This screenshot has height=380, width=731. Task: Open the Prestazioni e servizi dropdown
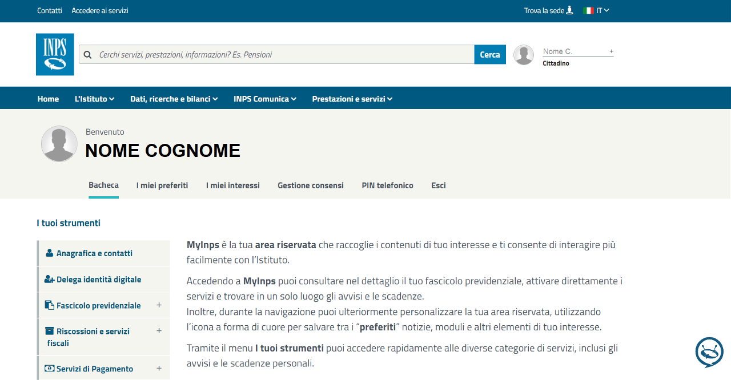tap(352, 99)
